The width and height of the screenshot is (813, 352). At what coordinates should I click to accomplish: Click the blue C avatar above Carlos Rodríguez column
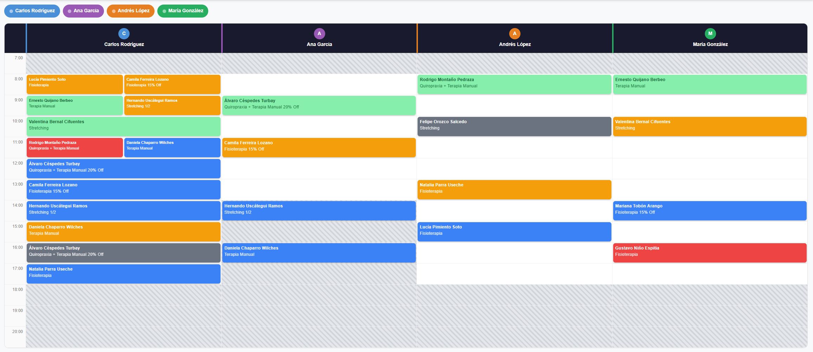point(124,33)
